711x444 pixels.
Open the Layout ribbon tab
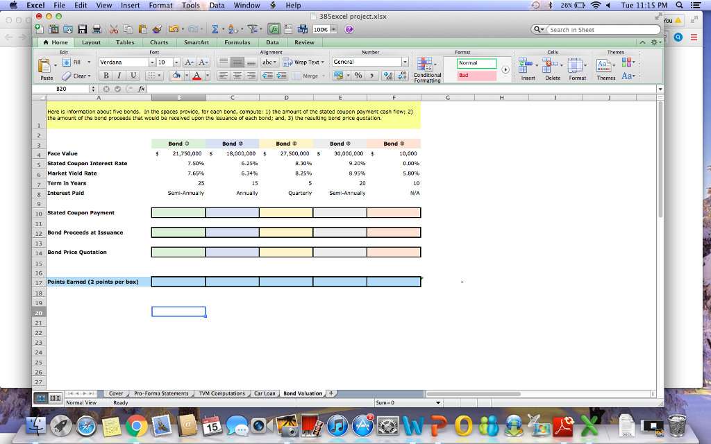point(91,42)
